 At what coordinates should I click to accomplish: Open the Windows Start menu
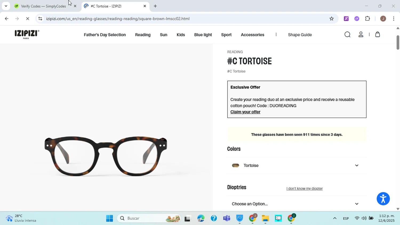[109, 218]
